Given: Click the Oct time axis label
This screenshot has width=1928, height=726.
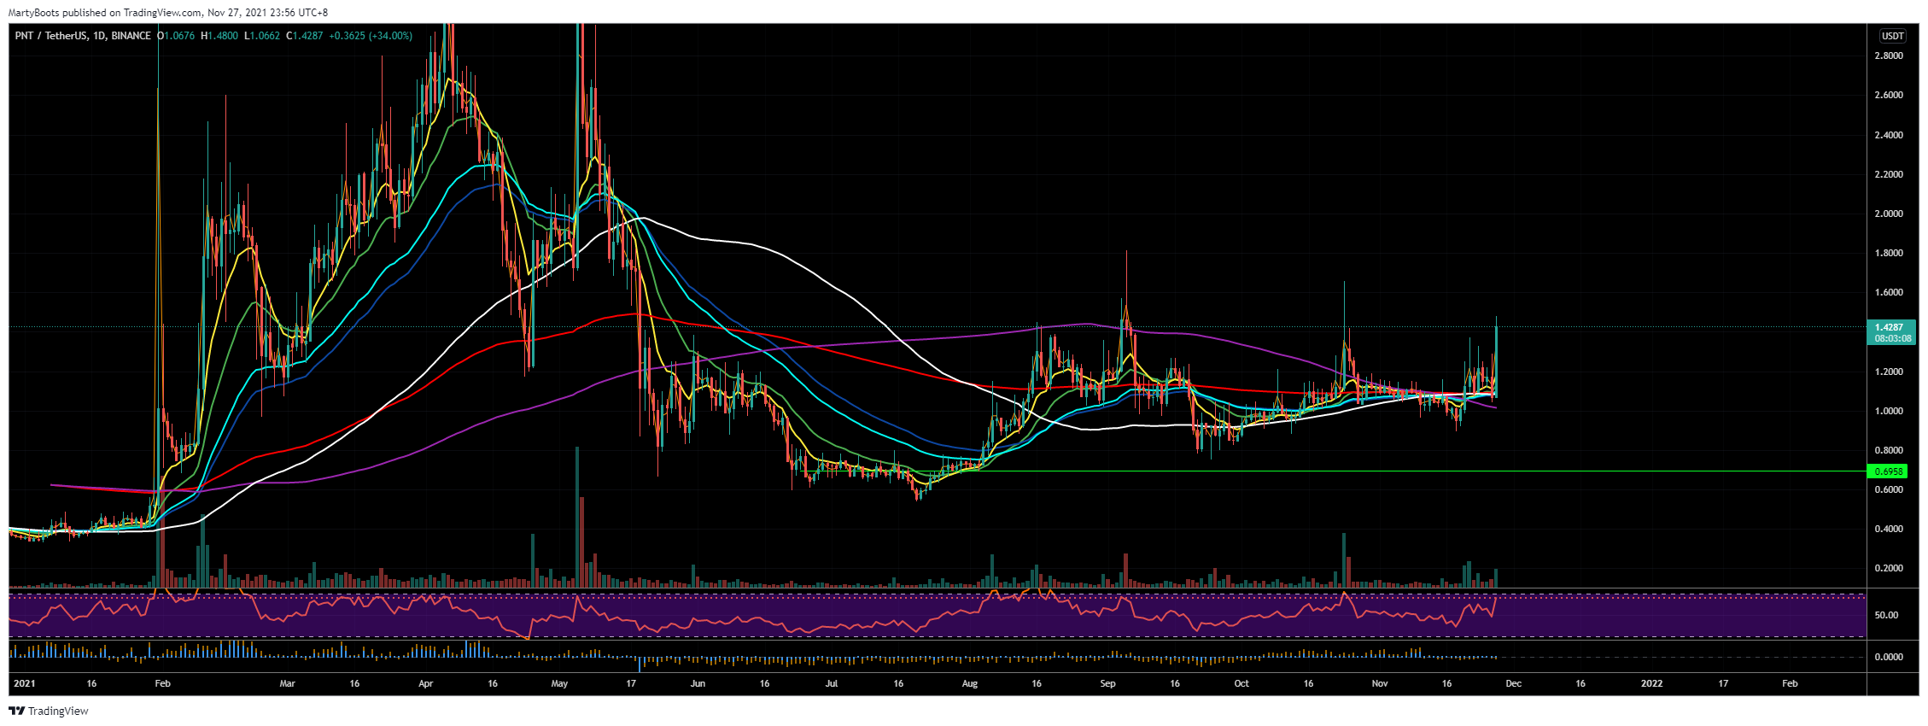Looking at the screenshot, I should [x=1242, y=683].
